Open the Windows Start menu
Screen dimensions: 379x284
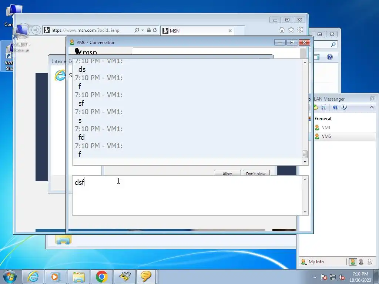point(10,277)
